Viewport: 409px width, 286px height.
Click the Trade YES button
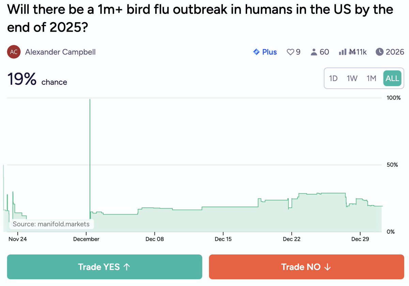tap(104, 267)
